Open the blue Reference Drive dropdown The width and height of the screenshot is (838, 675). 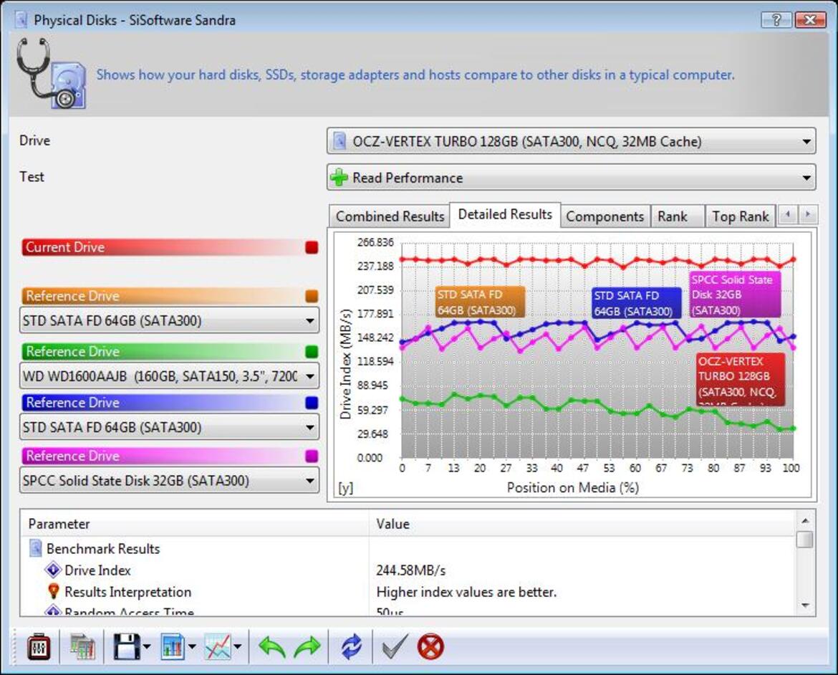(x=170, y=427)
